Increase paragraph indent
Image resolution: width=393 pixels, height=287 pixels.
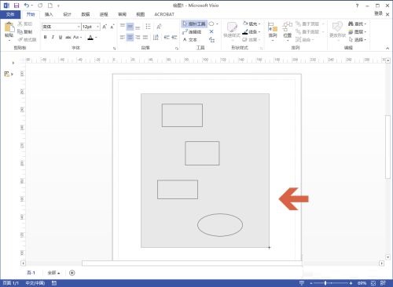pyautogui.click(x=174, y=38)
